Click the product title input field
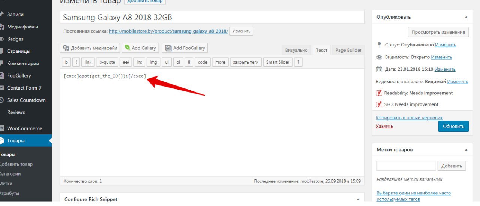Image resolution: width=480 pixels, height=206 pixels. (x=212, y=18)
